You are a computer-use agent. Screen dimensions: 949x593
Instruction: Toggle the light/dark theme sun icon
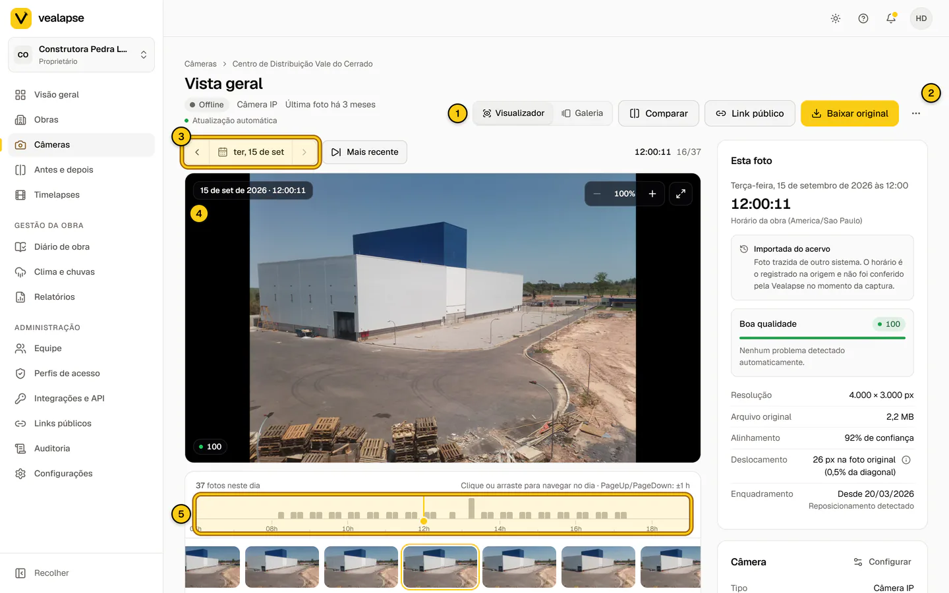point(836,18)
